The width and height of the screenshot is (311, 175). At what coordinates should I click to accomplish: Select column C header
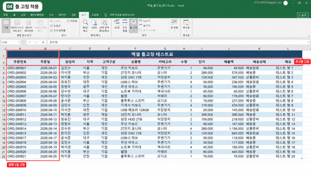pos(70,48)
